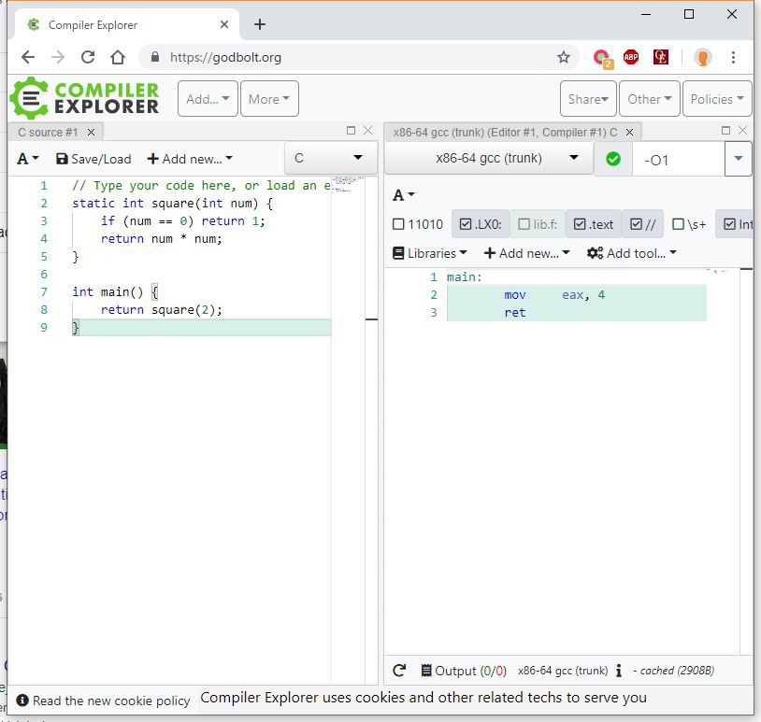761x722 pixels.
Task: Open the AdBlock Plus extension
Action: pyautogui.click(x=631, y=57)
